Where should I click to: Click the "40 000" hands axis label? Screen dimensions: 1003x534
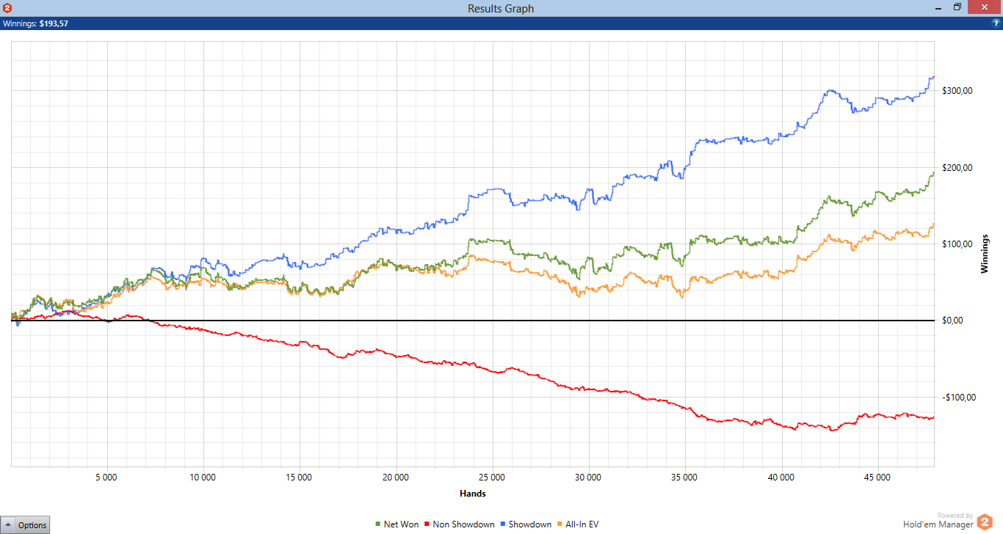tap(781, 478)
